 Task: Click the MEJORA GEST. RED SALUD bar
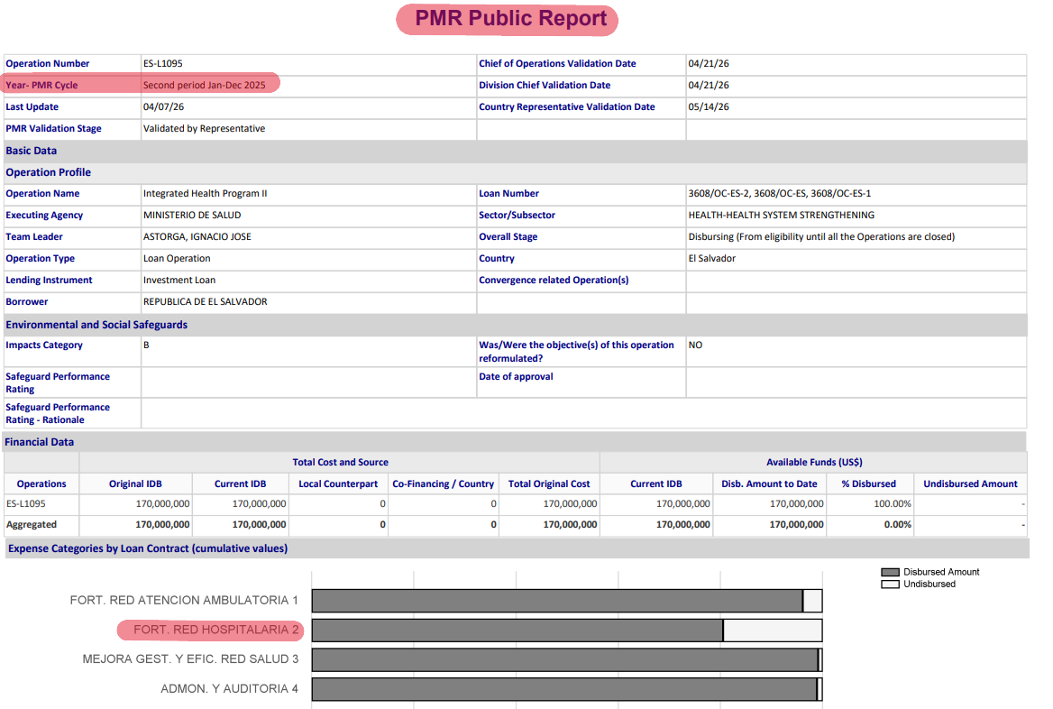tap(565, 660)
